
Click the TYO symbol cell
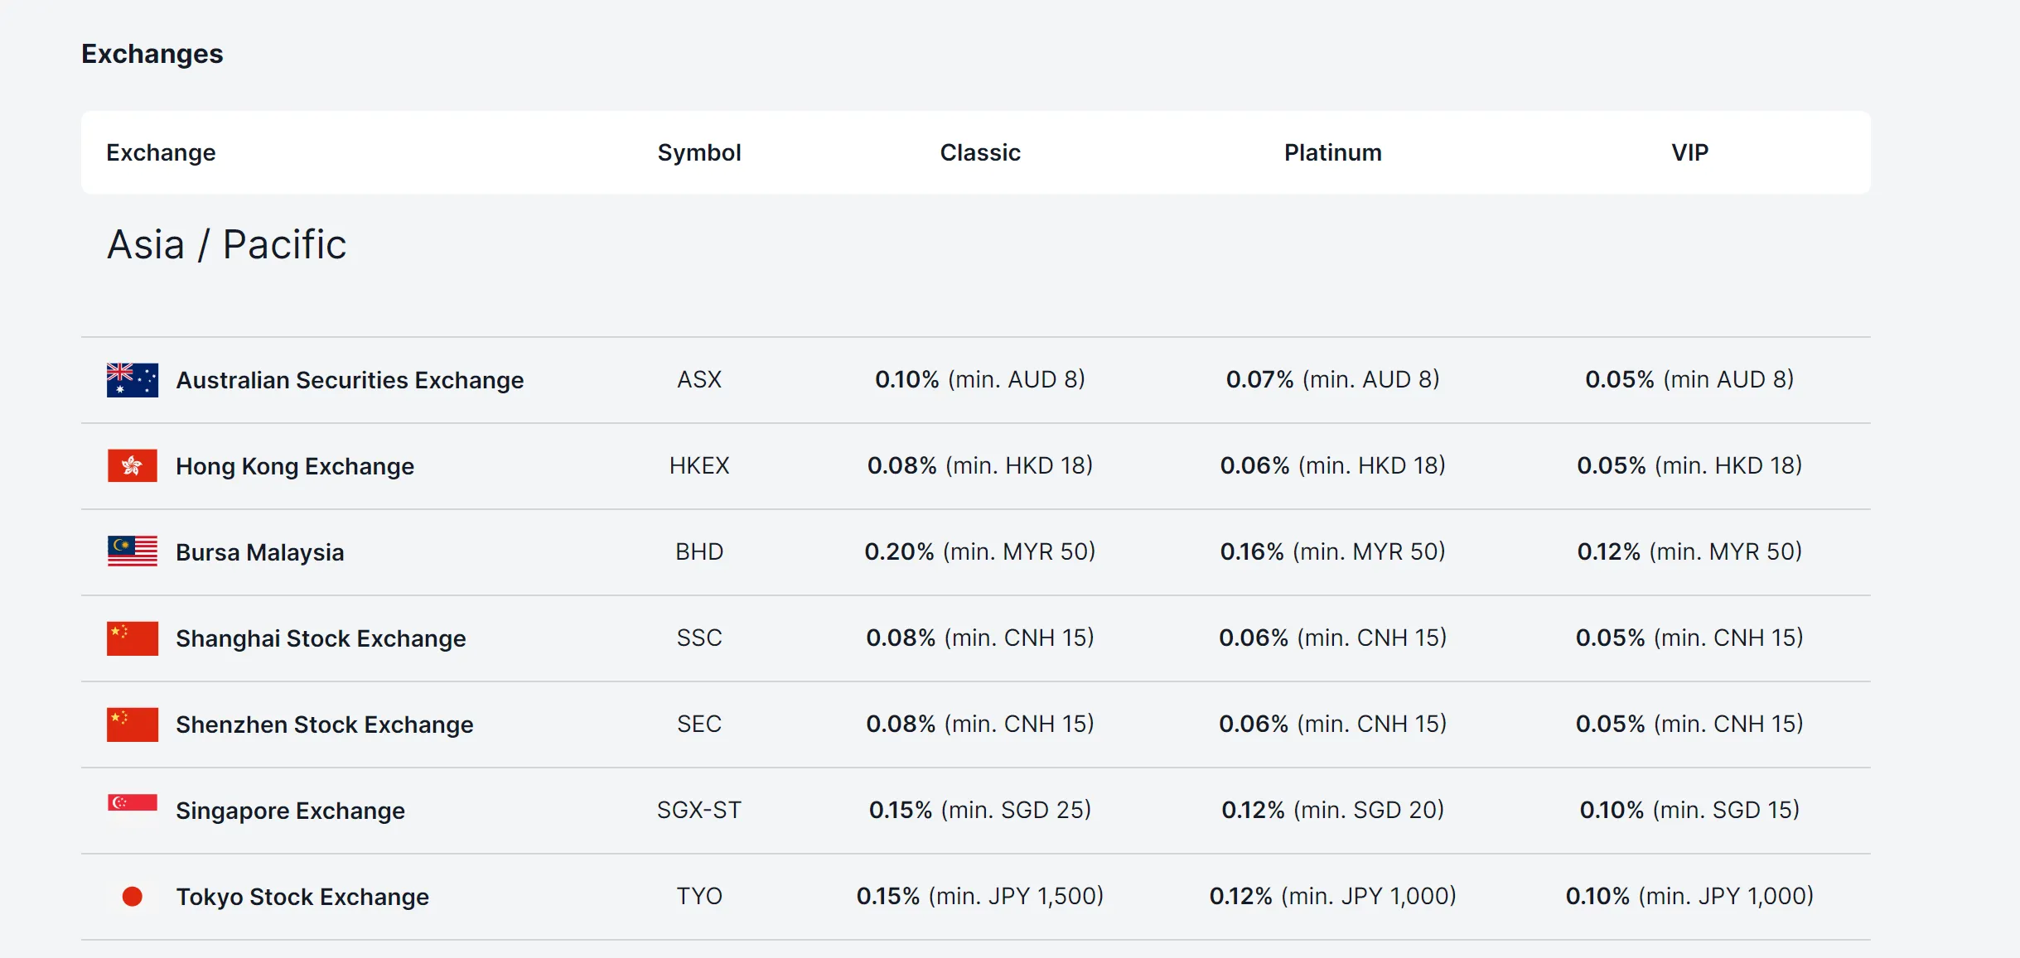699,896
